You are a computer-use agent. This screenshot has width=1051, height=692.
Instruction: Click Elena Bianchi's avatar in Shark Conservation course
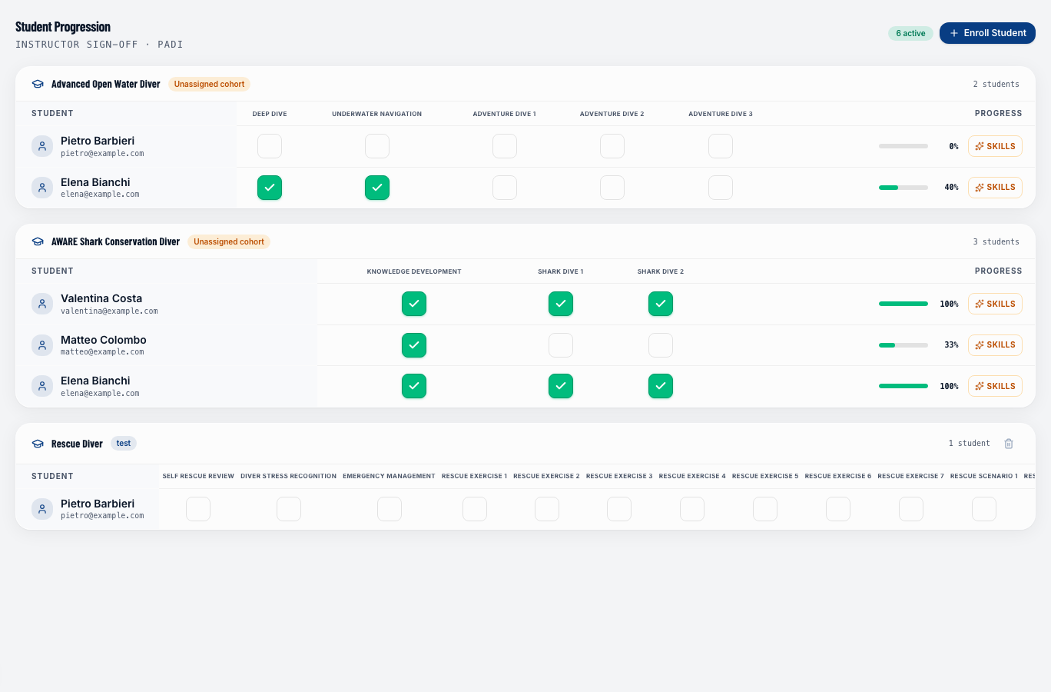pyautogui.click(x=42, y=386)
